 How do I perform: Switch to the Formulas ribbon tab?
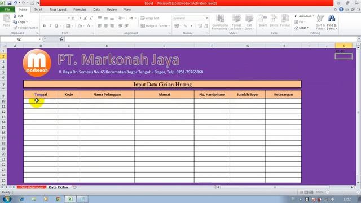(80, 10)
